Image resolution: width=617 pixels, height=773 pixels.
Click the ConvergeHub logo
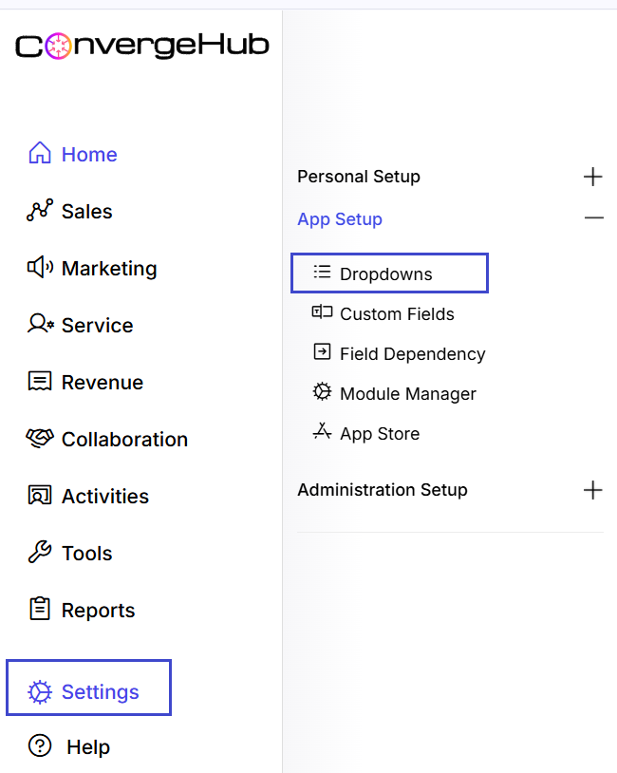pos(142,46)
